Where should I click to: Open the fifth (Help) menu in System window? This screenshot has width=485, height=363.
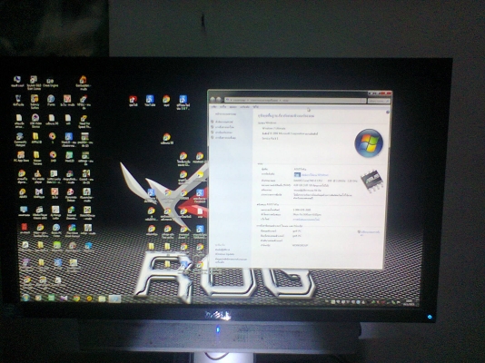point(255,106)
